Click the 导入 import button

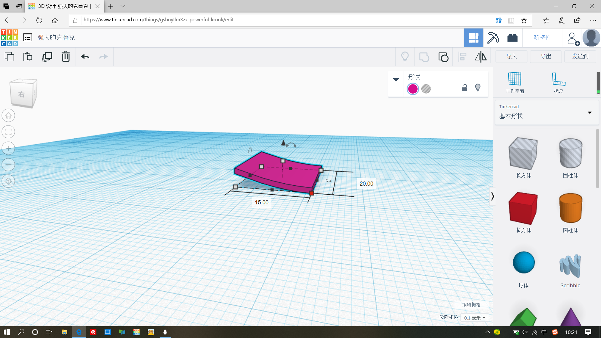511,57
